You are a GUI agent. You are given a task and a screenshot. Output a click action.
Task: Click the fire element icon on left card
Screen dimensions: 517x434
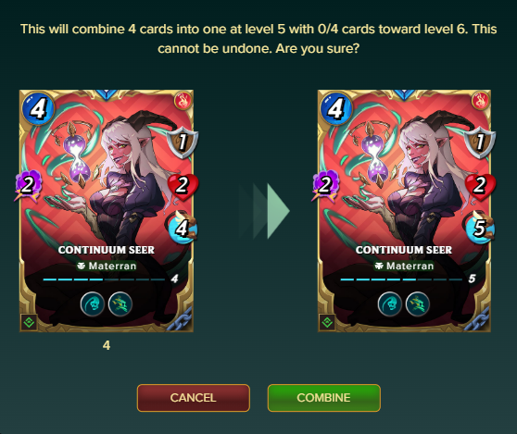click(183, 101)
